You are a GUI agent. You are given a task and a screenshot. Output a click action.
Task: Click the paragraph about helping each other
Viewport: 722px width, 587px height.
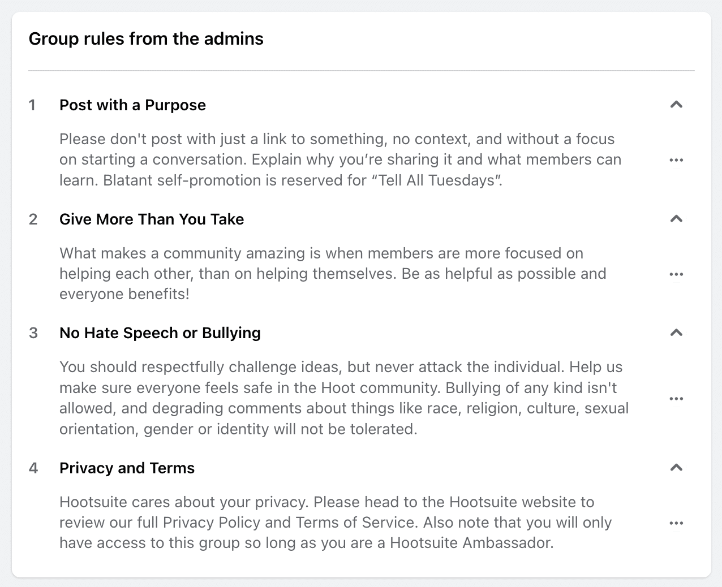pyautogui.click(x=333, y=274)
